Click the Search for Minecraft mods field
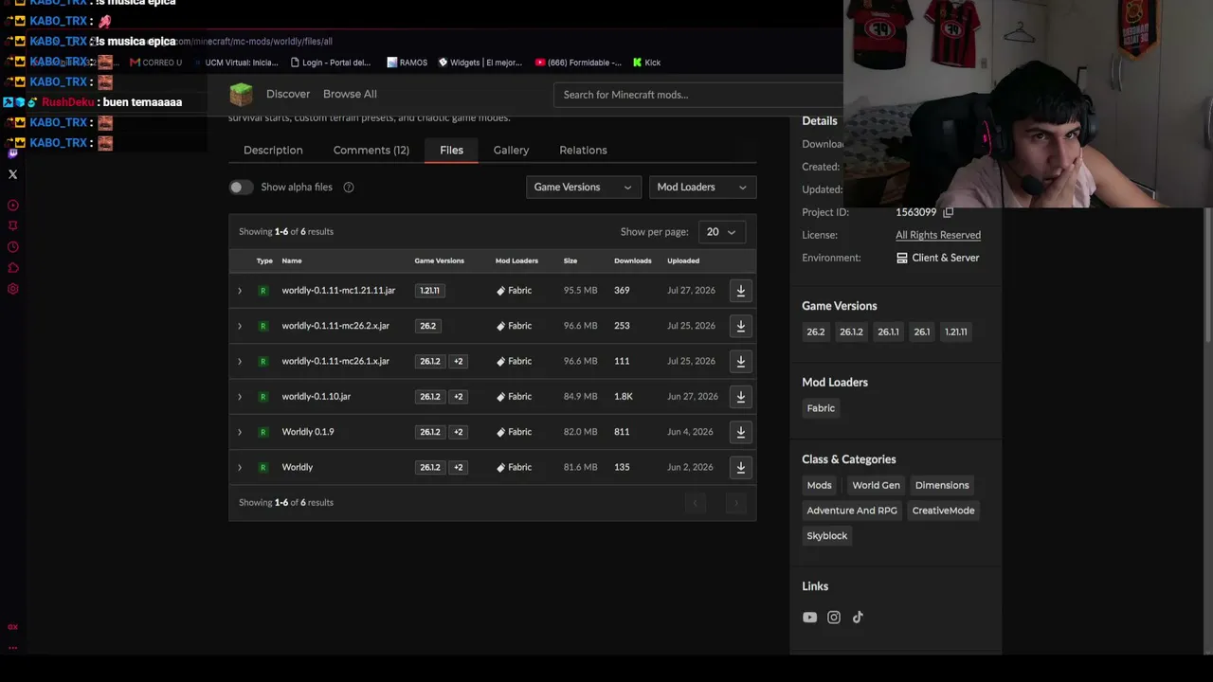This screenshot has height=682, width=1213. (697, 95)
